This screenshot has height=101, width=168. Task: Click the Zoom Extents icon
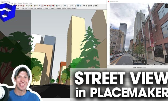point(42,6)
